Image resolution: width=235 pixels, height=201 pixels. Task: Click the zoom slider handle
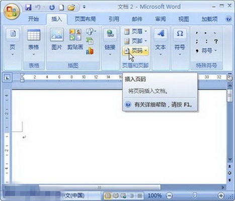click(195, 195)
